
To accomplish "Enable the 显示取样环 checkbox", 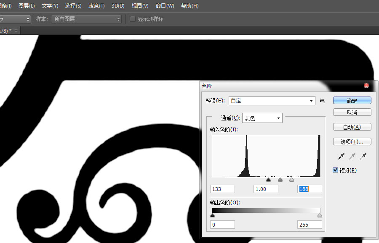I will [133, 19].
